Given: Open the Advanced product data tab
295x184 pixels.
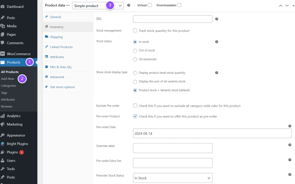Looking at the screenshot, I should point(68,77).
